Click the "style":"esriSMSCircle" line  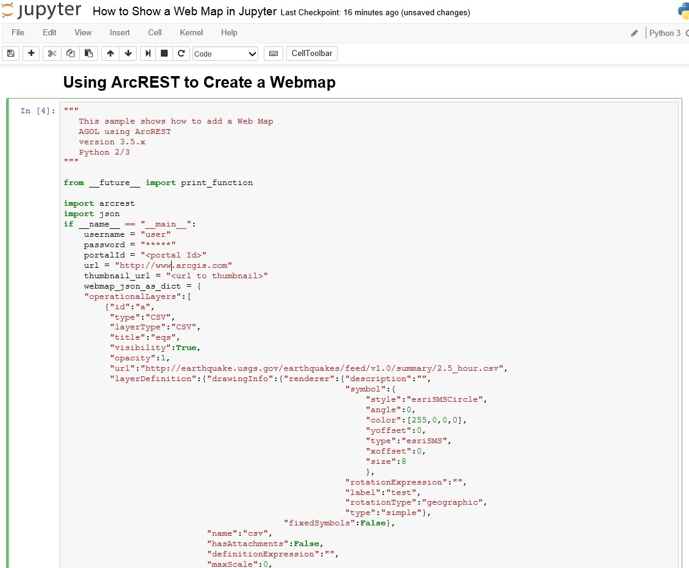tap(426, 399)
